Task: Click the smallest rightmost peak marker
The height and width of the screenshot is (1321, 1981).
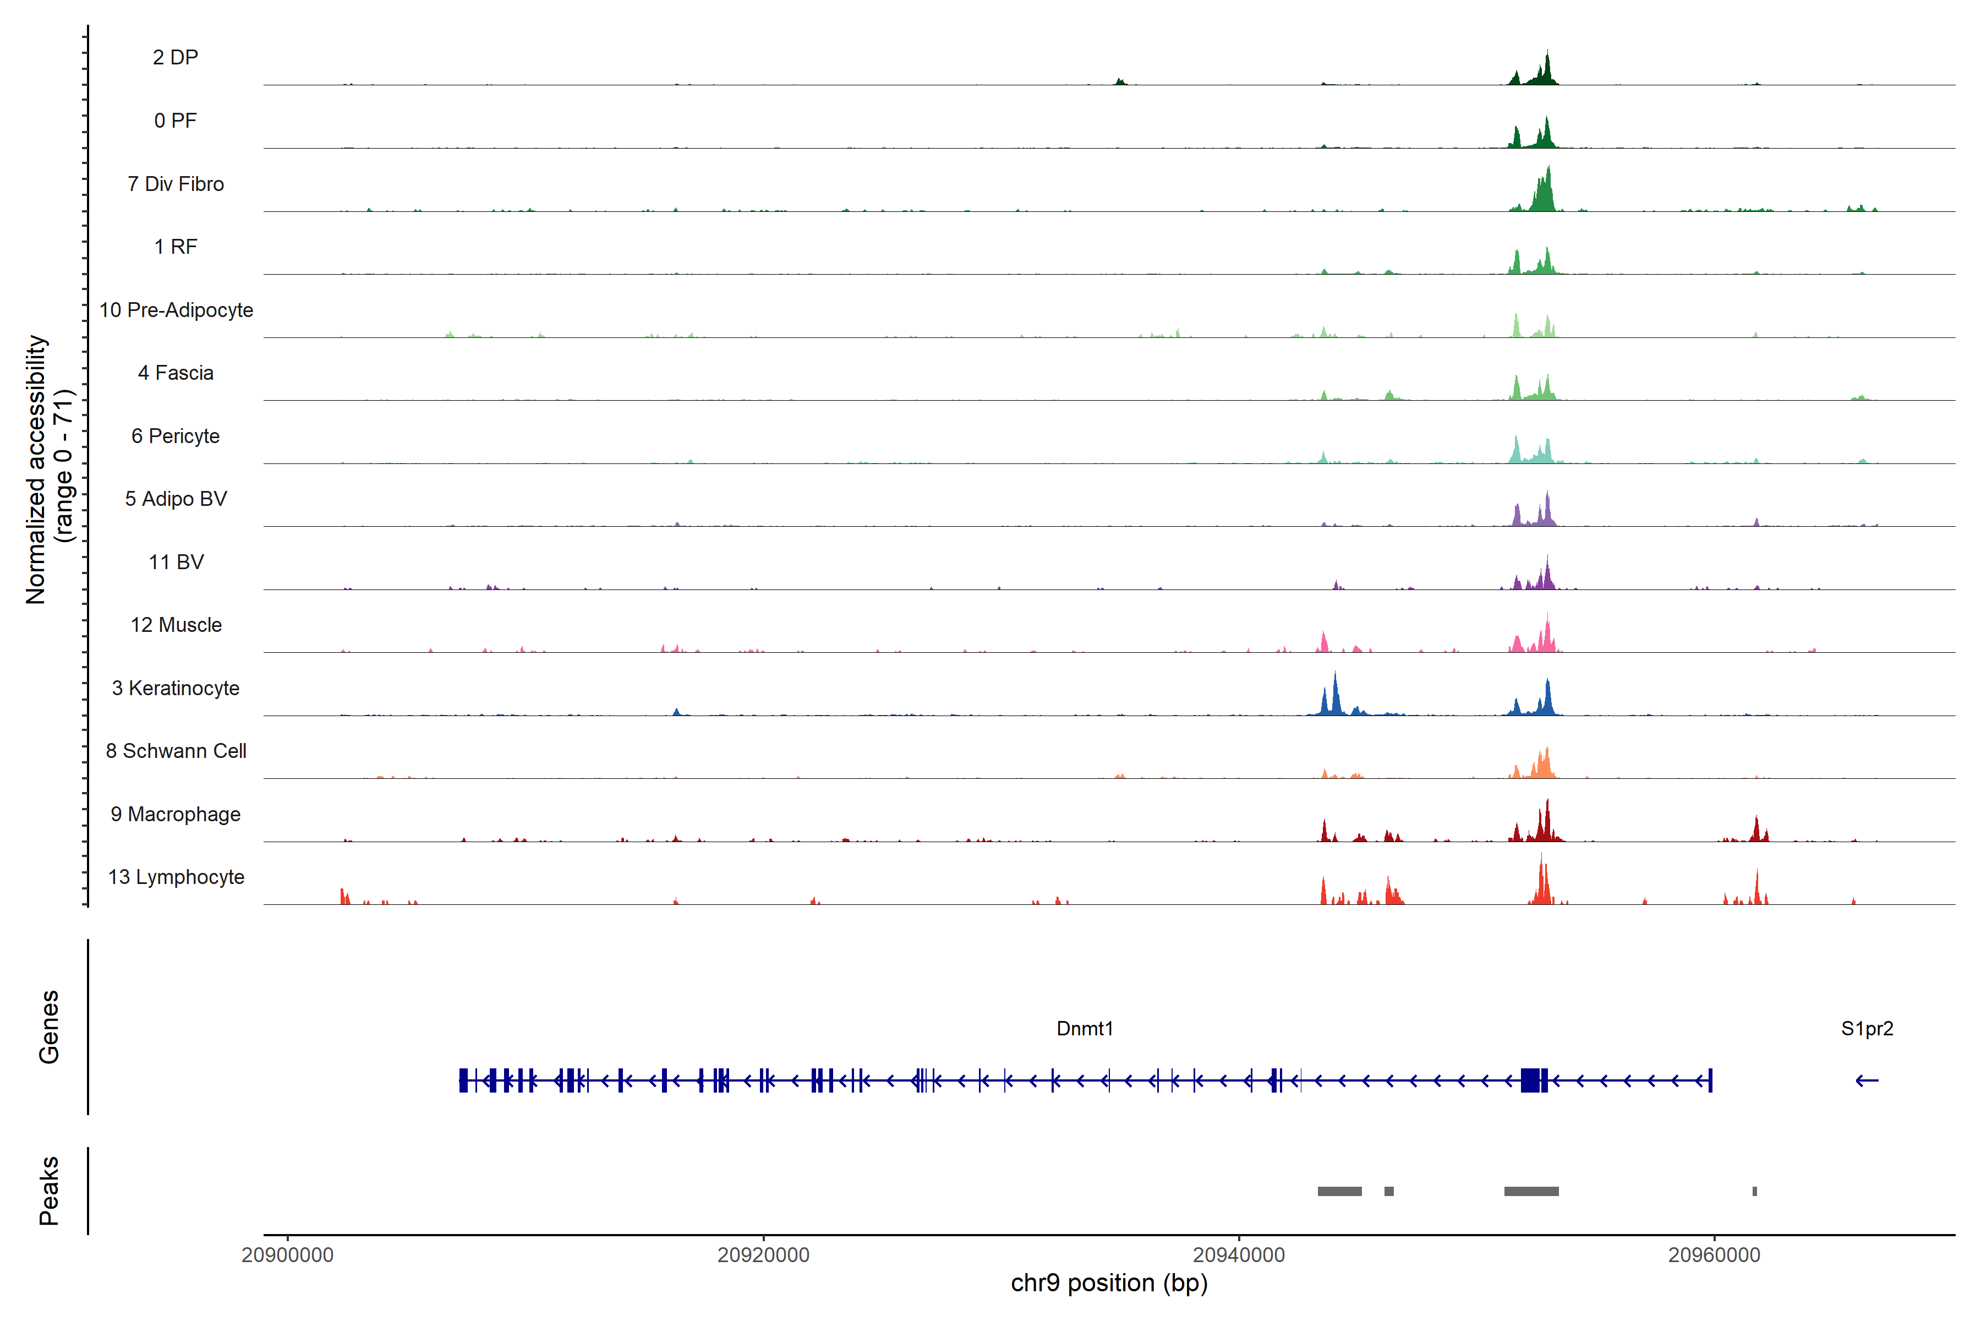Action: (x=1754, y=1191)
